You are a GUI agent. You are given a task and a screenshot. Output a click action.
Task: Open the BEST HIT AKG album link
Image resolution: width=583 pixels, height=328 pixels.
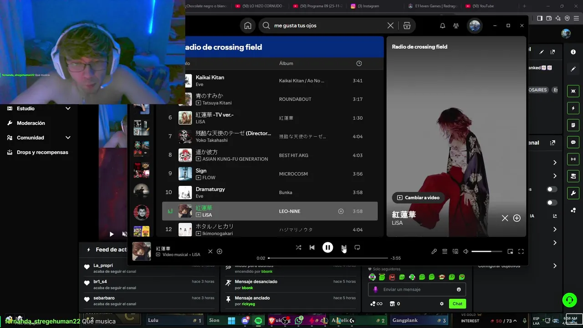pos(294,155)
